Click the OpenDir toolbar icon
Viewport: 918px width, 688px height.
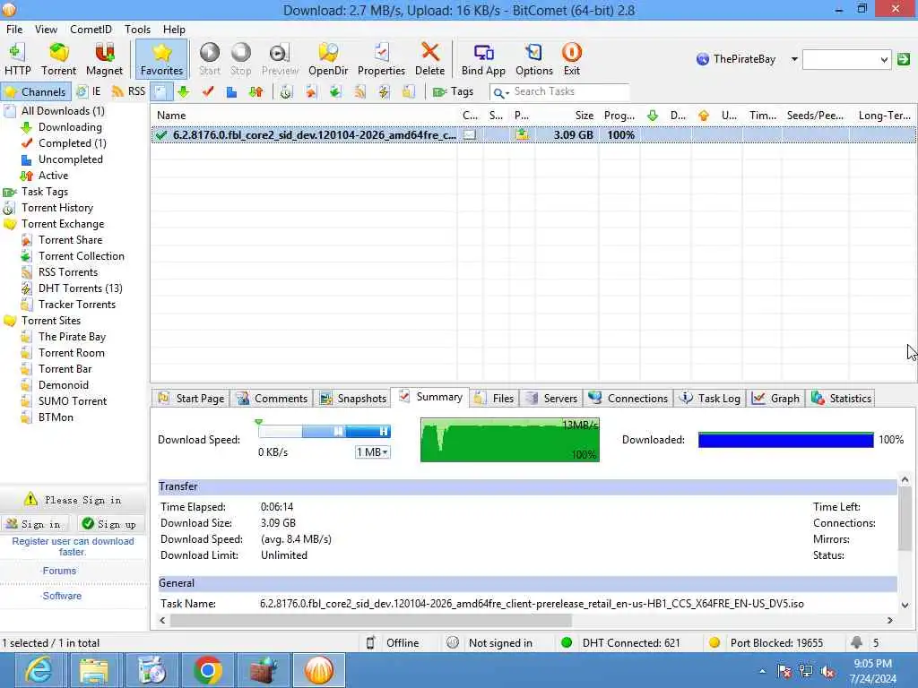(328, 59)
